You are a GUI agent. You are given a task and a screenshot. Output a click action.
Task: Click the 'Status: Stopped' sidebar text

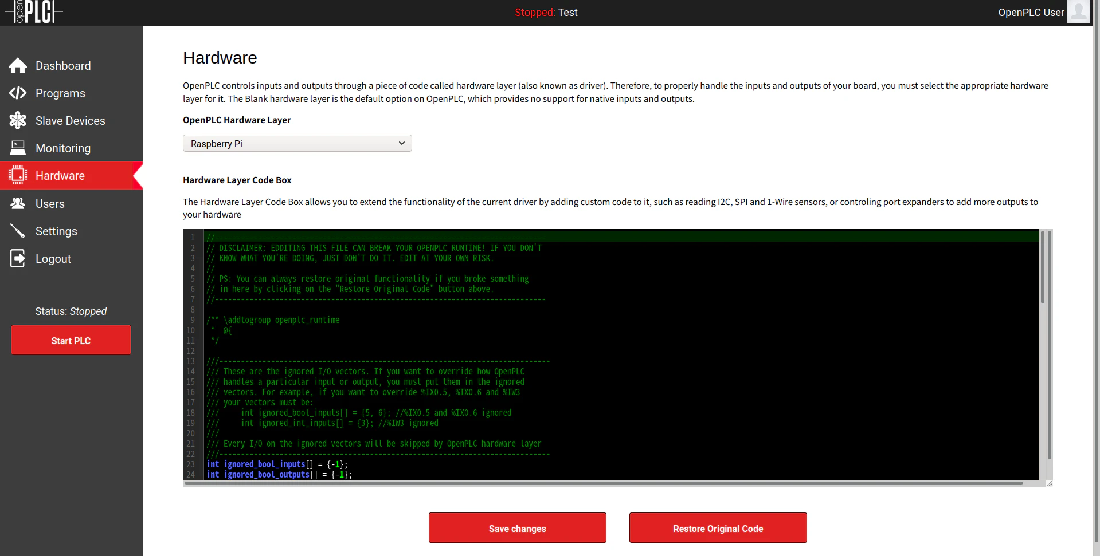tap(71, 311)
